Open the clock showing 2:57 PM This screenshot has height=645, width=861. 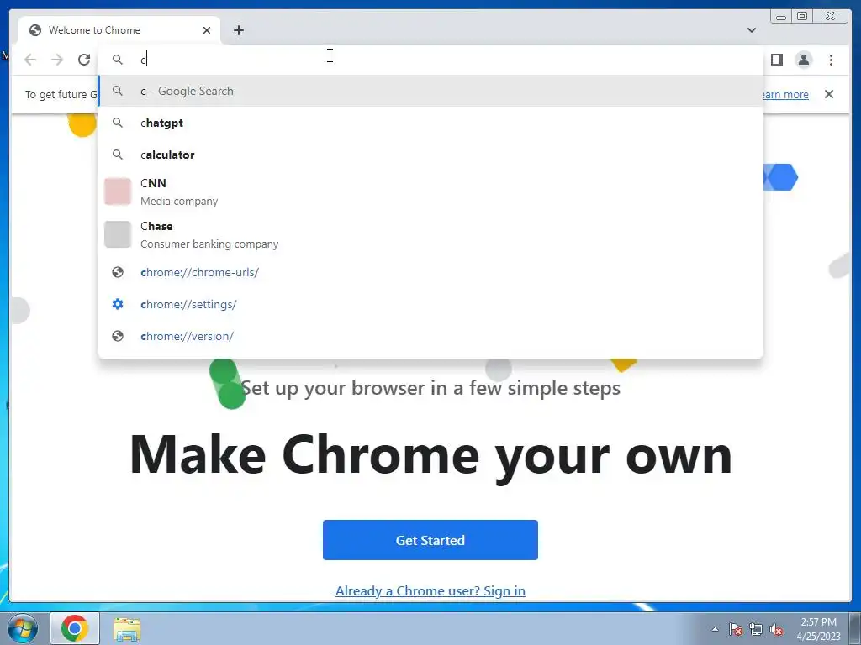(x=818, y=629)
